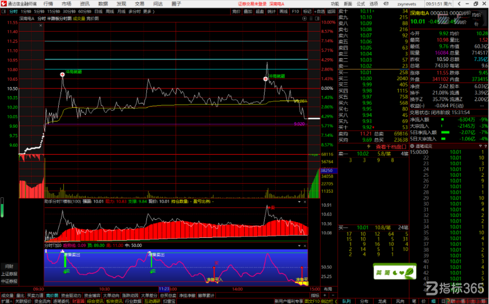Open the 公式 menu
This screenshot has width=489, height=304.
pos(361,4)
